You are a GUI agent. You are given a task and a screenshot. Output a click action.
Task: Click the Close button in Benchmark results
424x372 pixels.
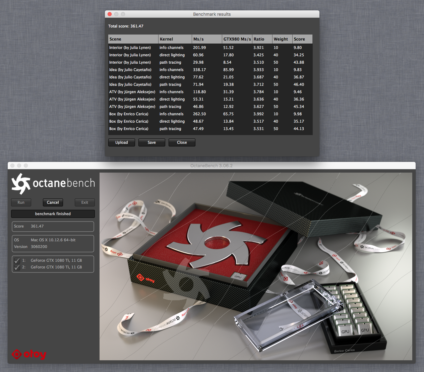click(182, 142)
